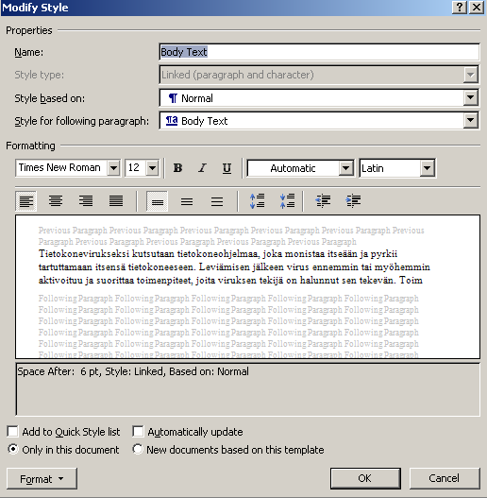Set double line spacing
Screen dimensions: 487x498
[217, 201]
